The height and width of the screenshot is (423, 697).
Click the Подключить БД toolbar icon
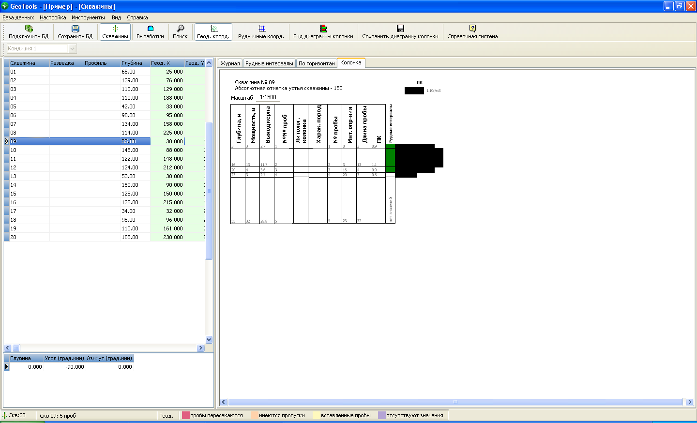[29, 29]
